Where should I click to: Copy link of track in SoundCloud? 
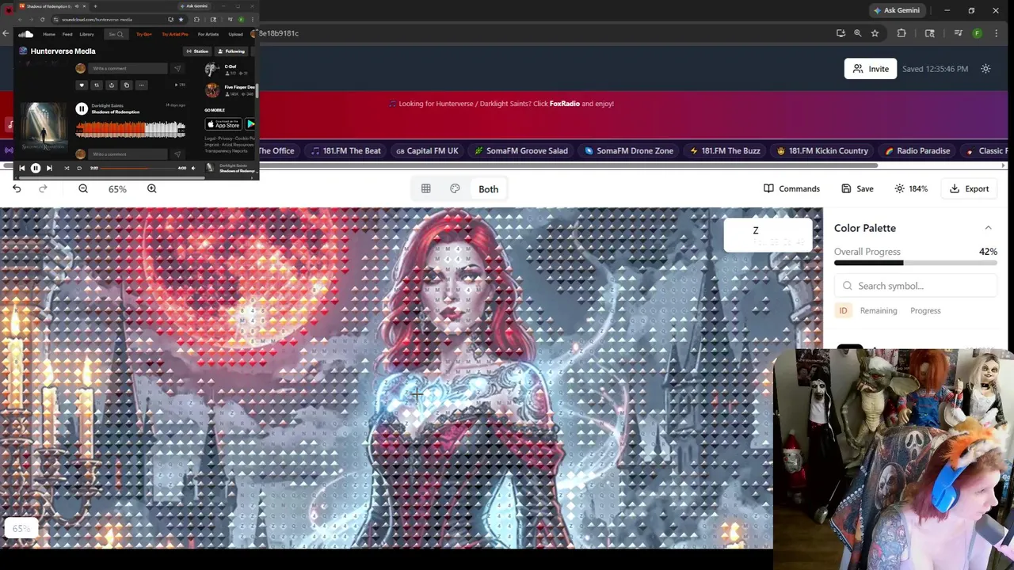(x=127, y=85)
